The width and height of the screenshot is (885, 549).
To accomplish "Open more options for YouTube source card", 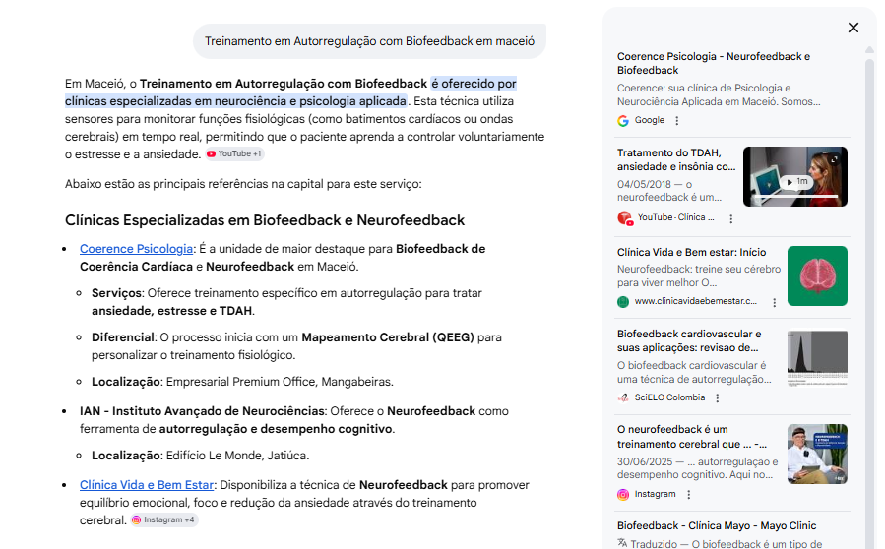I will click(730, 219).
